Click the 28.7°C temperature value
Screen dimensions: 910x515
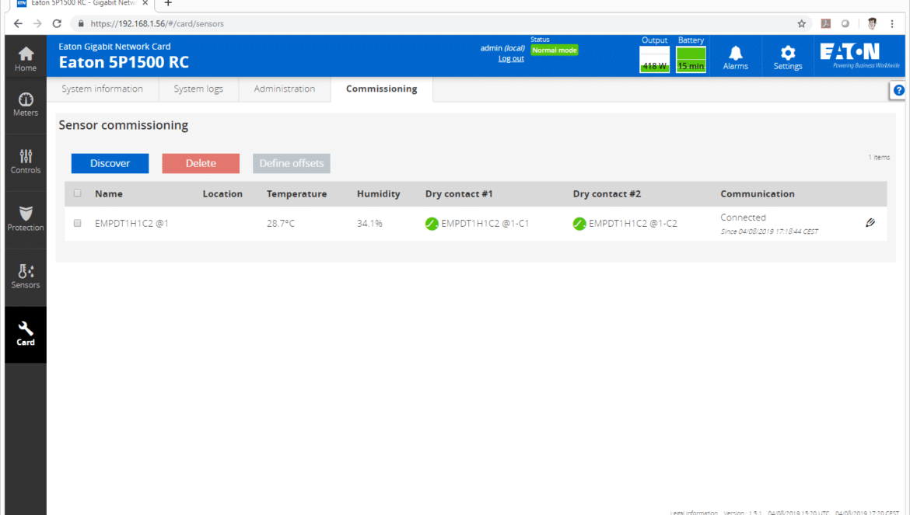point(280,224)
